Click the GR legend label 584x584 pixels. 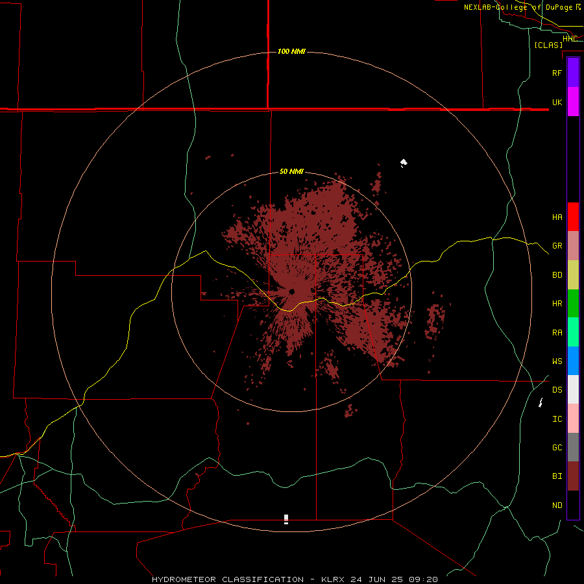[x=557, y=246]
